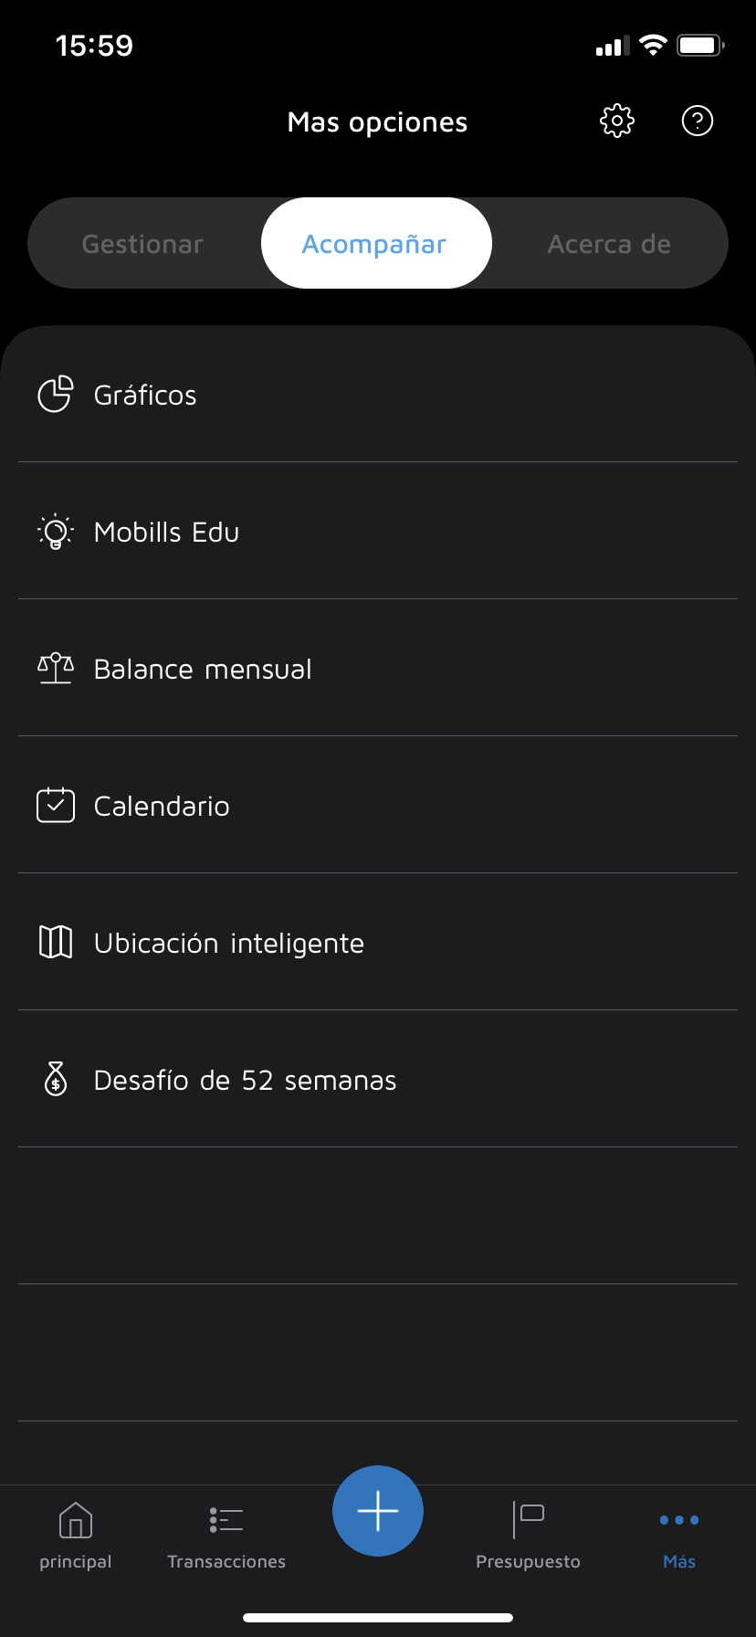Tap the Más bottom navigation item

(679, 1535)
